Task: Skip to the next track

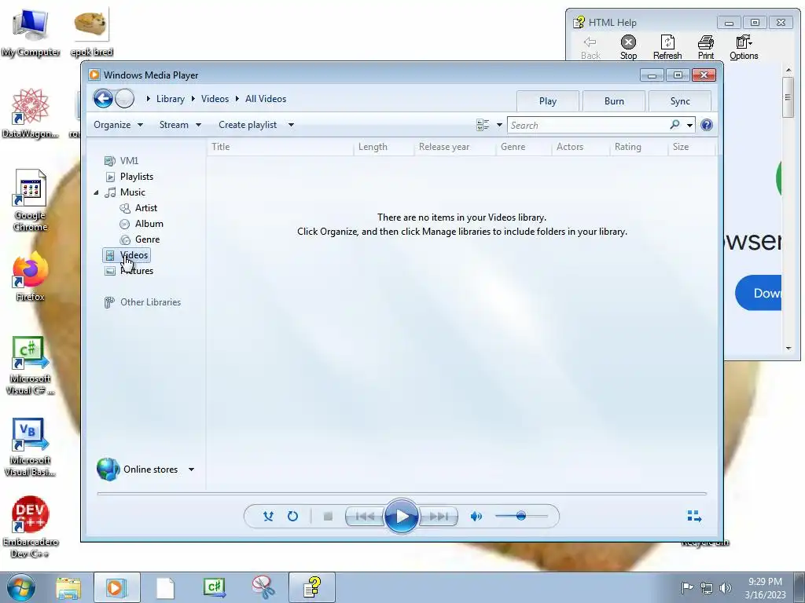Action: tap(439, 517)
